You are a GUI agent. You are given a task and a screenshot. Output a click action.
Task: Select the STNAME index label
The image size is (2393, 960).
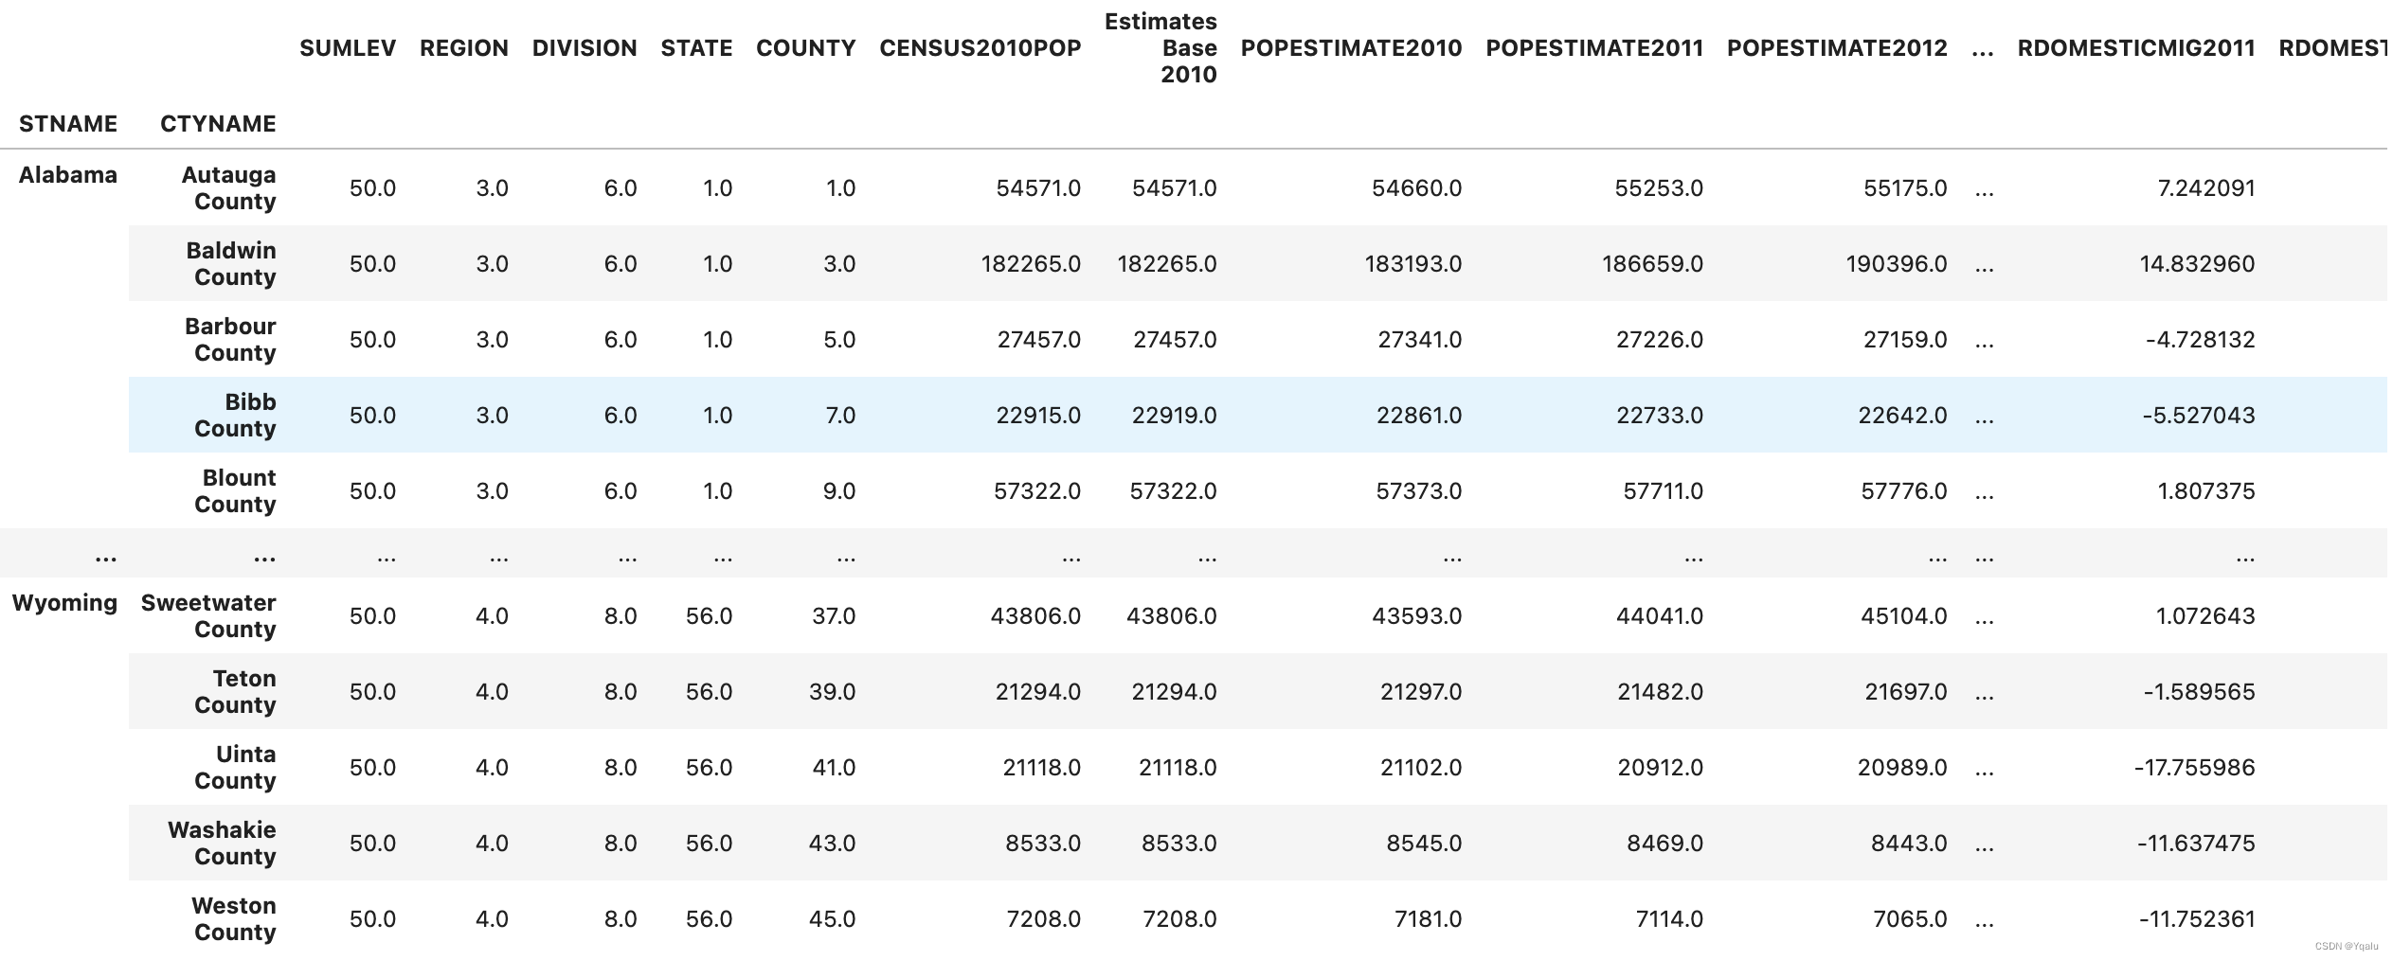pyautogui.click(x=68, y=124)
